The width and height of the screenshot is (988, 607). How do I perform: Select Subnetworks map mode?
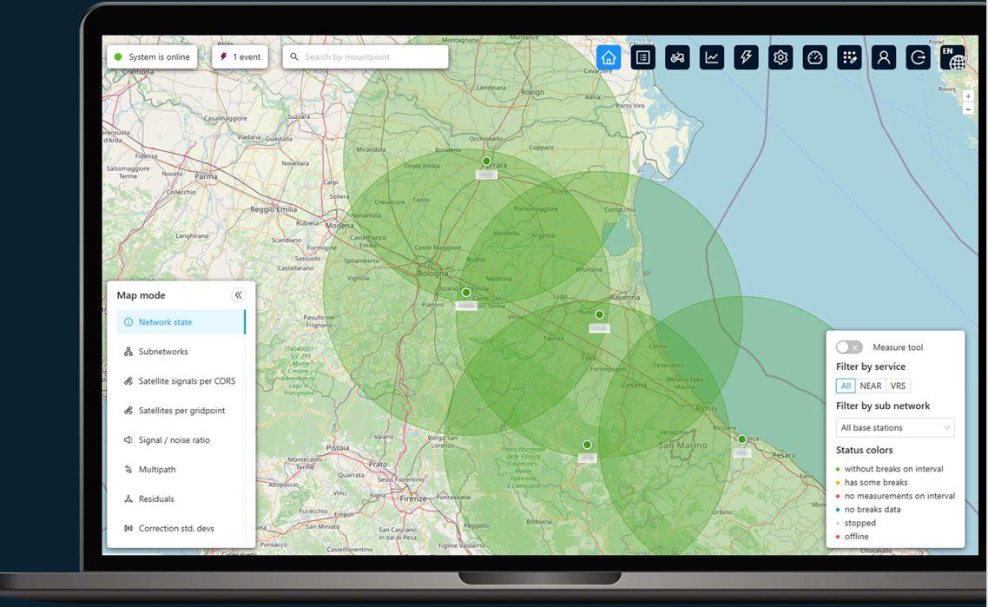[181, 352]
